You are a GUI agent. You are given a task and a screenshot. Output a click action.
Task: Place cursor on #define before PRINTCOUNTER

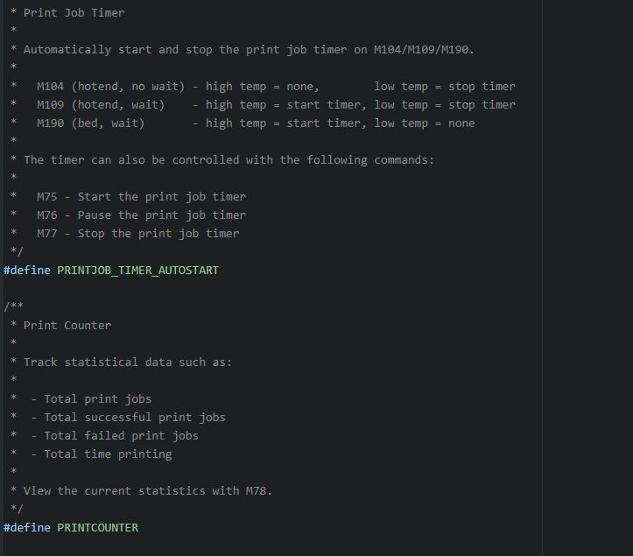pos(27,527)
